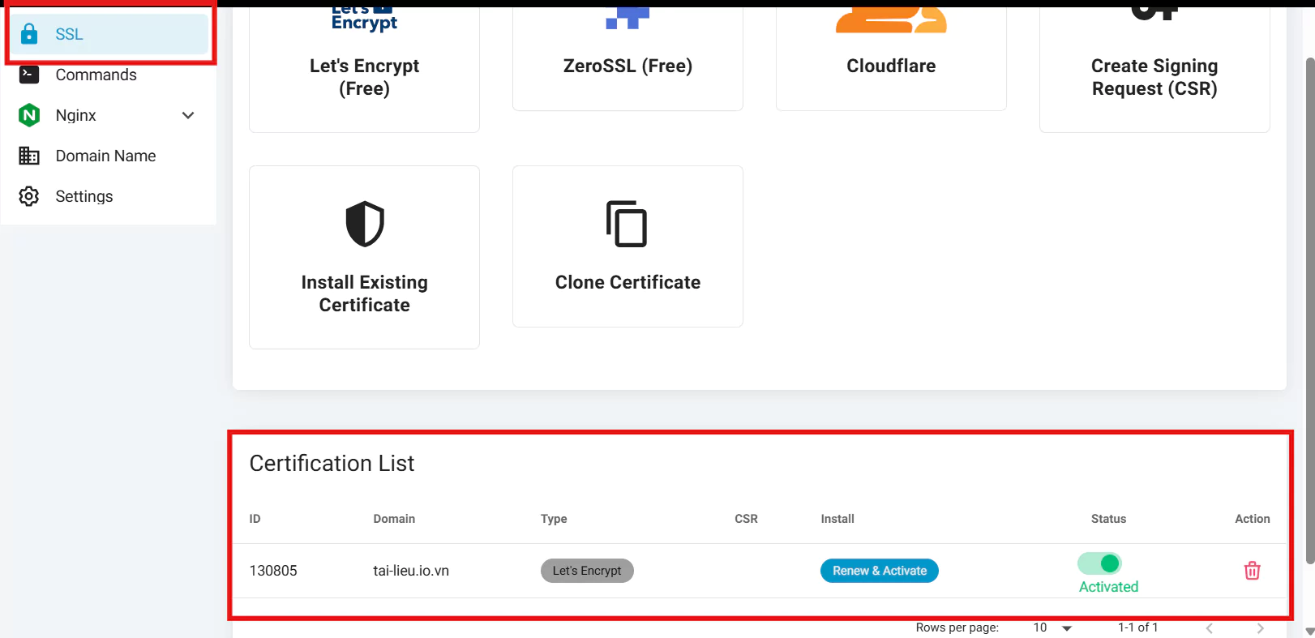
Task: Open the rows per page dropdown
Action: coord(1052,627)
